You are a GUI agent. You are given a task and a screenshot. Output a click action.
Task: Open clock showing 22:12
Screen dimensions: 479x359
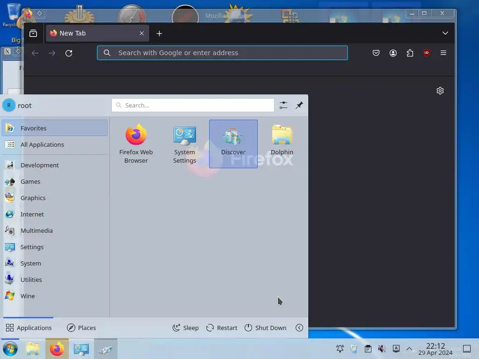(x=435, y=349)
